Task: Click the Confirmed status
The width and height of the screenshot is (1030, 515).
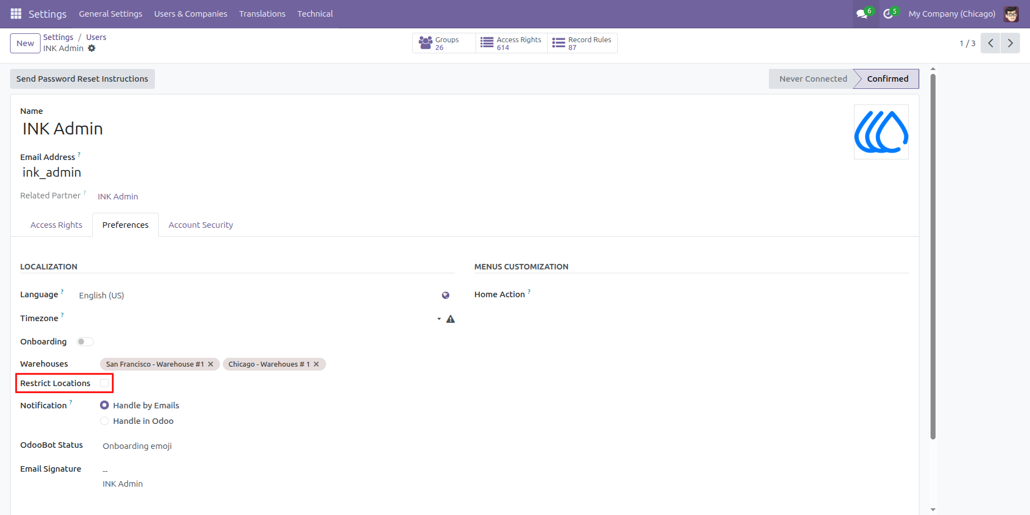Action: 887,79
